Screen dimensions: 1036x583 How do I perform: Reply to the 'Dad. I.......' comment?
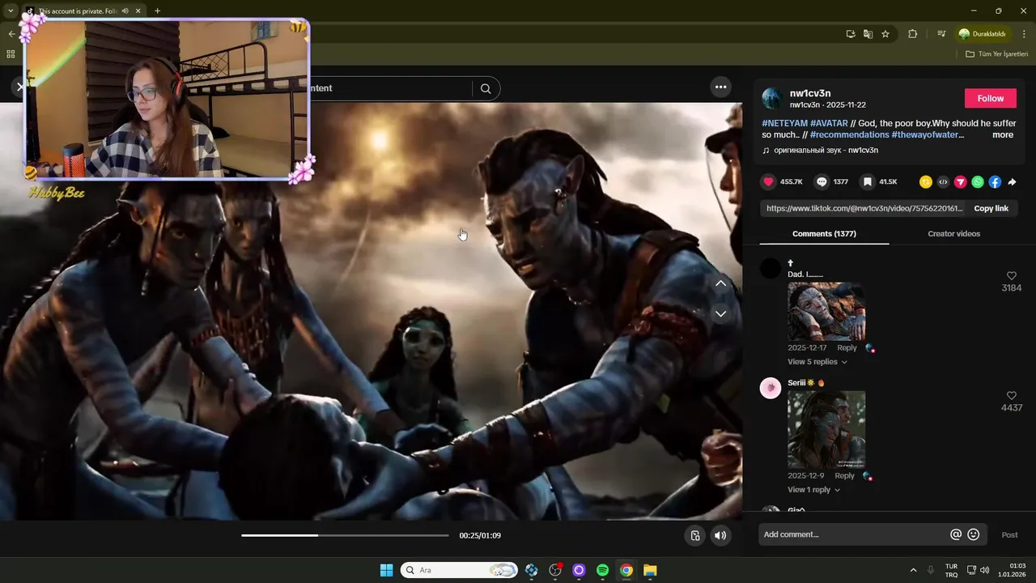[x=847, y=347]
